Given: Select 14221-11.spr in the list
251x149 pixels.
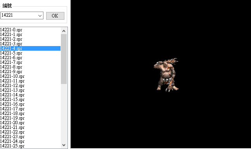Looking at the screenshot, I should pos(30,81).
